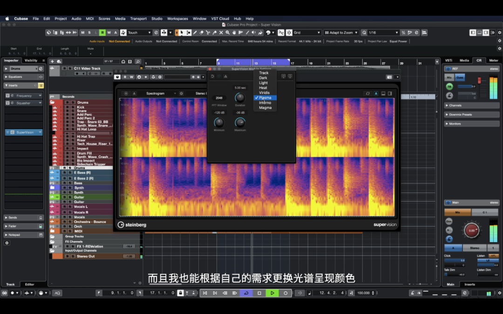Solo the Vocals L track
The height and width of the screenshot is (314, 503).
(x=69, y=207)
